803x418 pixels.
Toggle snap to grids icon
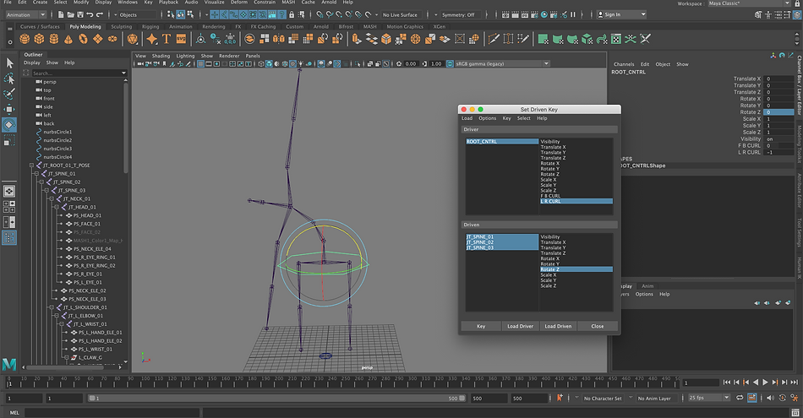[x=319, y=15]
